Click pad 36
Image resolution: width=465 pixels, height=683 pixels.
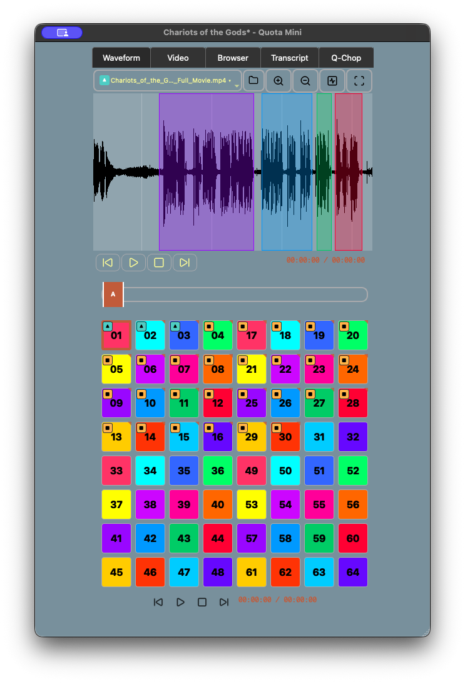click(218, 471)
